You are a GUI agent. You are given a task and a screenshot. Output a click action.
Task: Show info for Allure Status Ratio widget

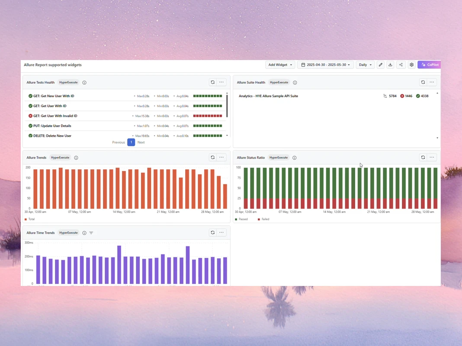pyautogui.click(x=294, y=158)
